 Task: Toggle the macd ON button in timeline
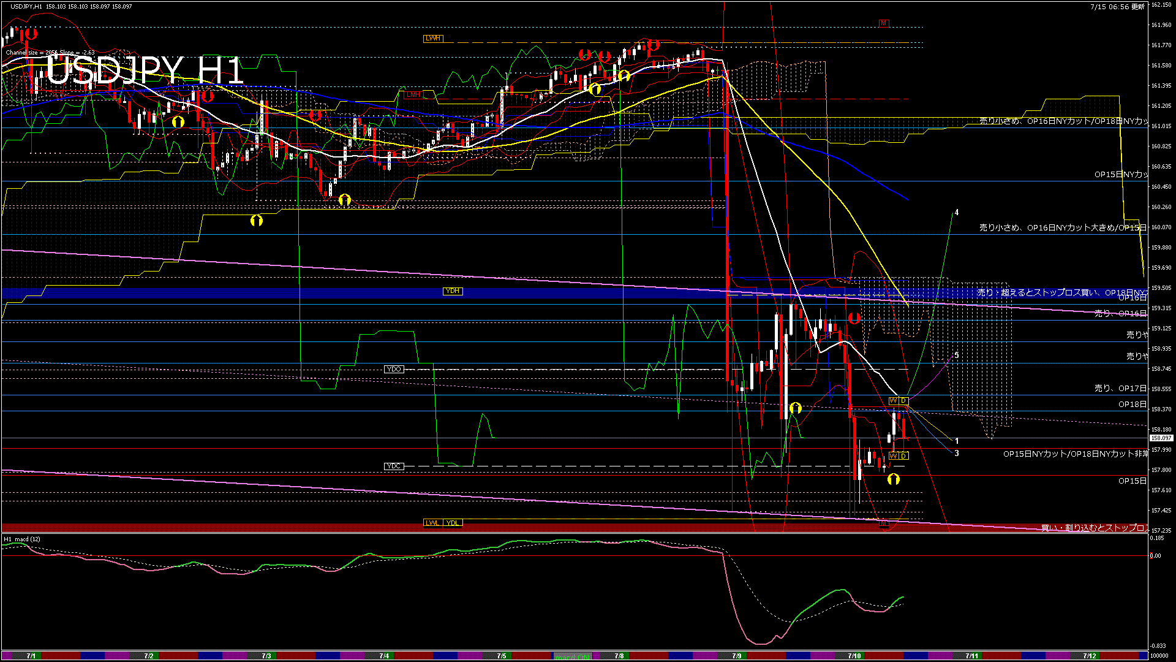click(x=573, y=656)
